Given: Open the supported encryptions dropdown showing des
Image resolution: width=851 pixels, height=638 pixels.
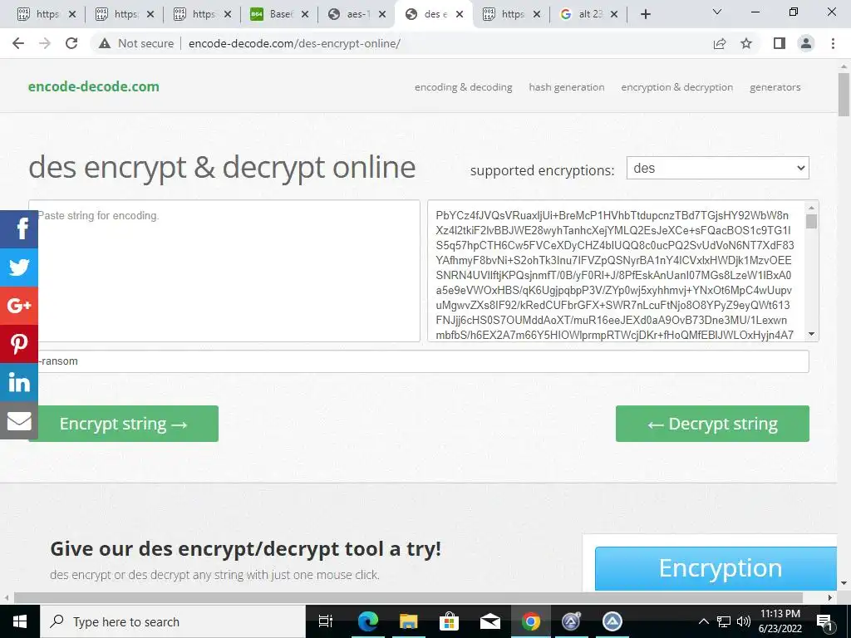Looking at the screenshot, I should [x=717, y=168].
